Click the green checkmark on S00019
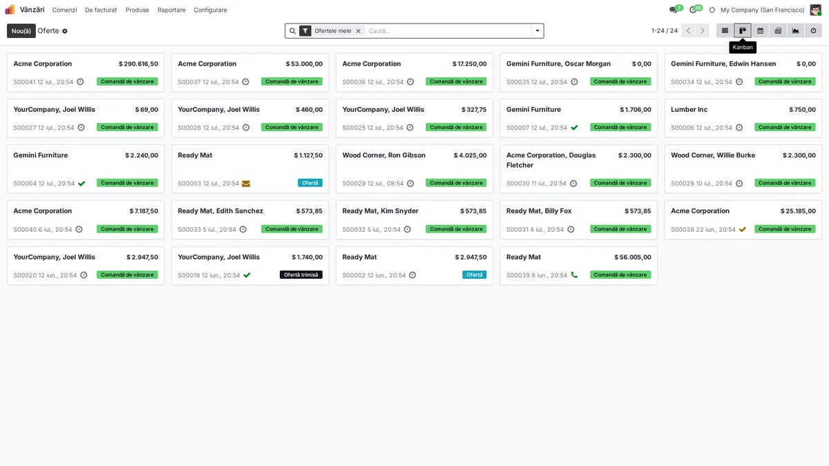 tap(247, 275)
